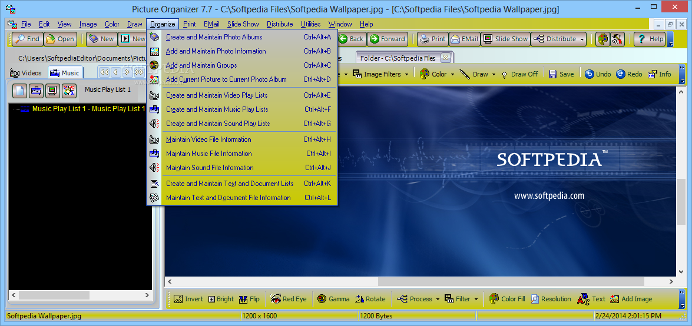Select Add Current Picture to Current Photo Album

pyautogui.click(x=242, y=79)
